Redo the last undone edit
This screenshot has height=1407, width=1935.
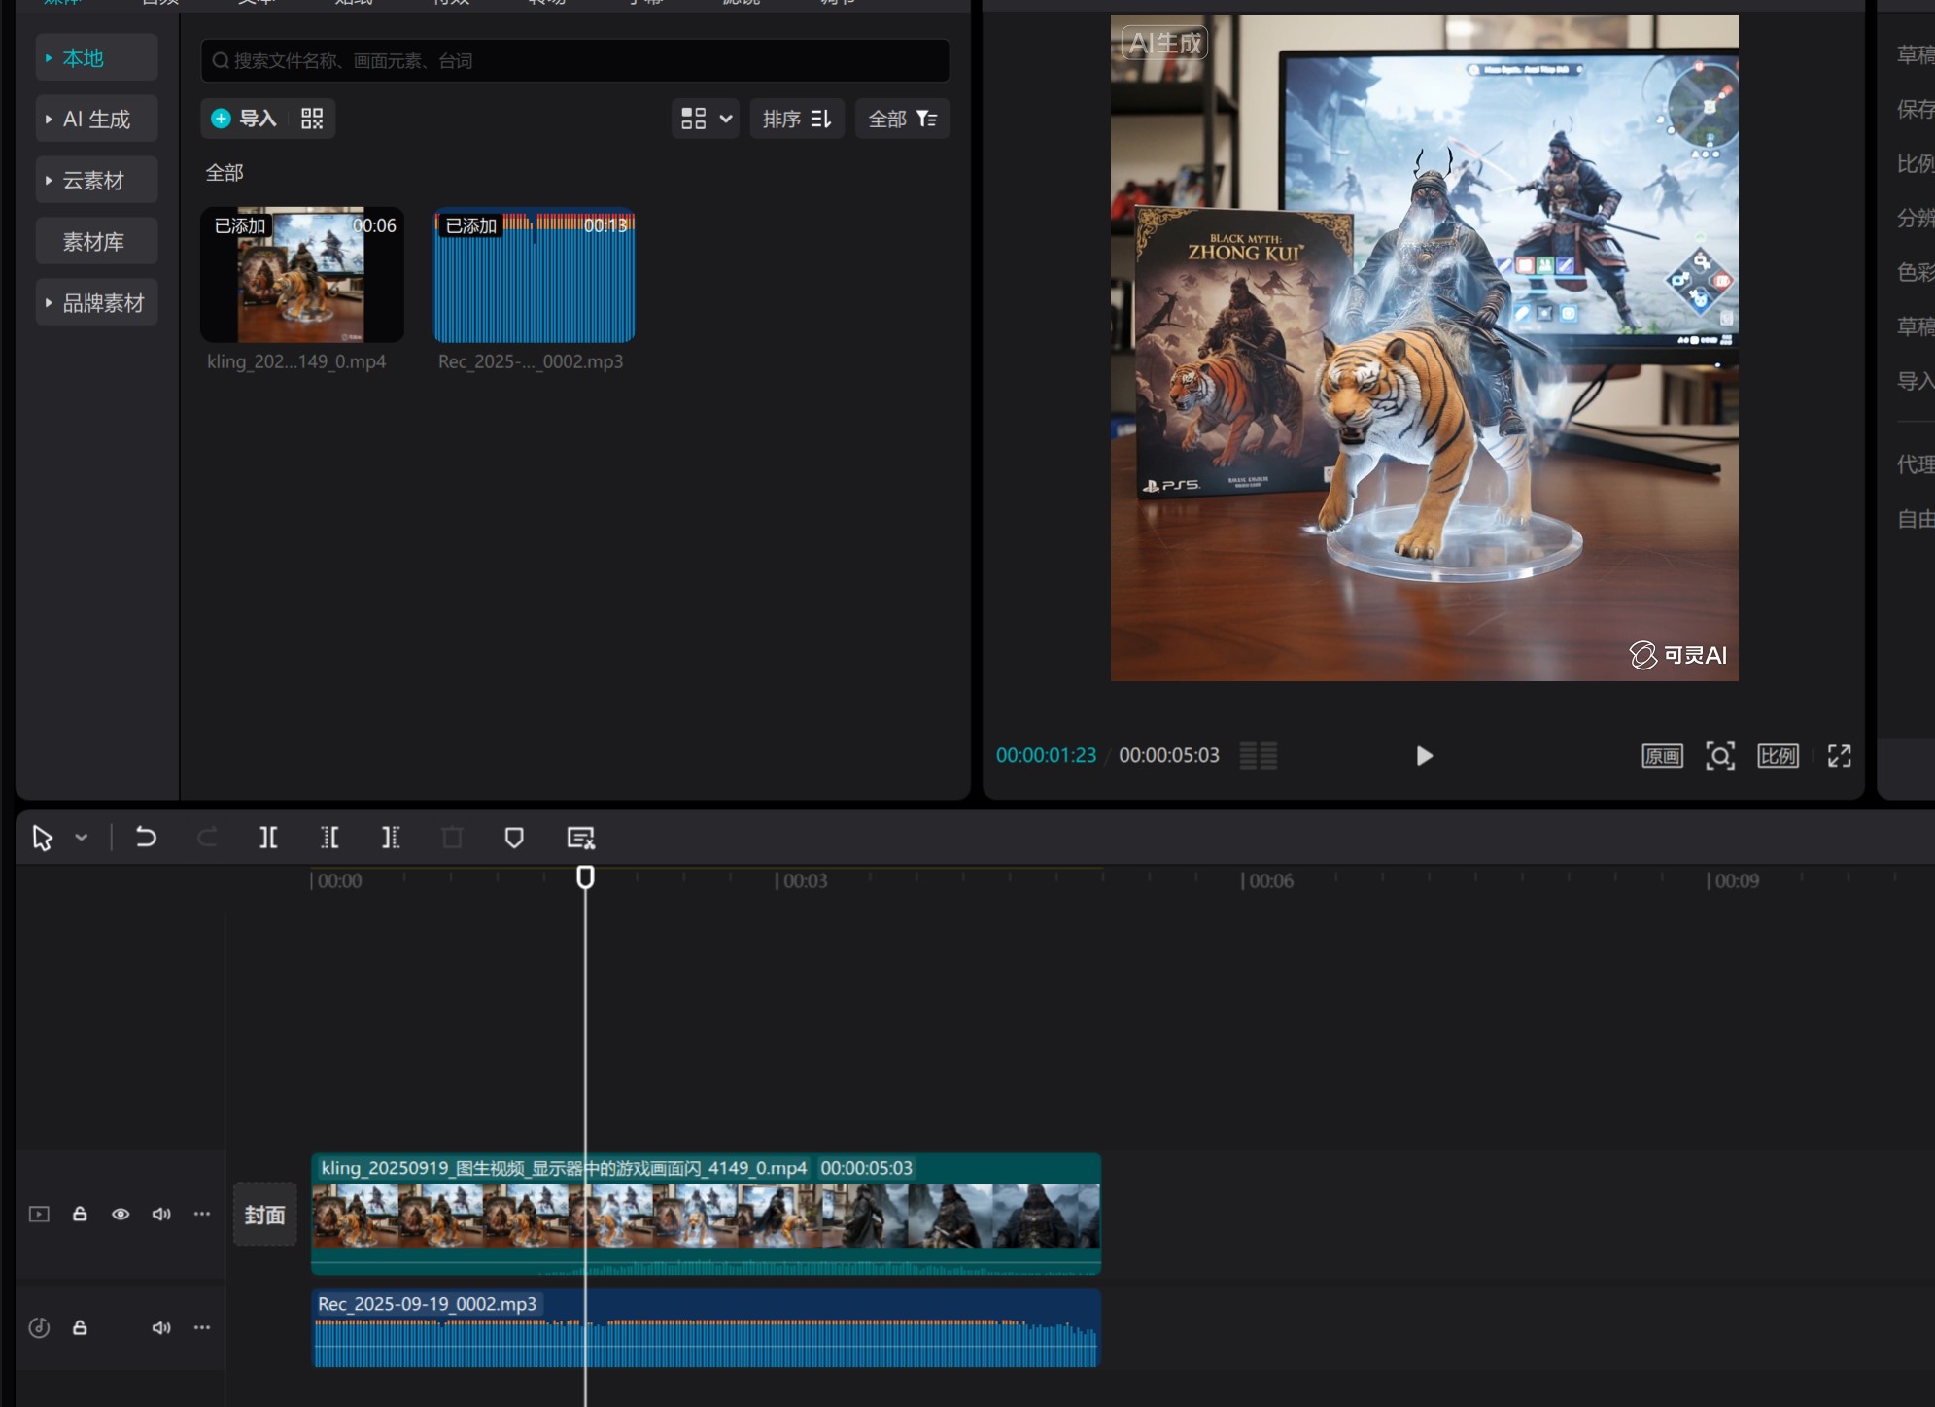pos(207,838)
